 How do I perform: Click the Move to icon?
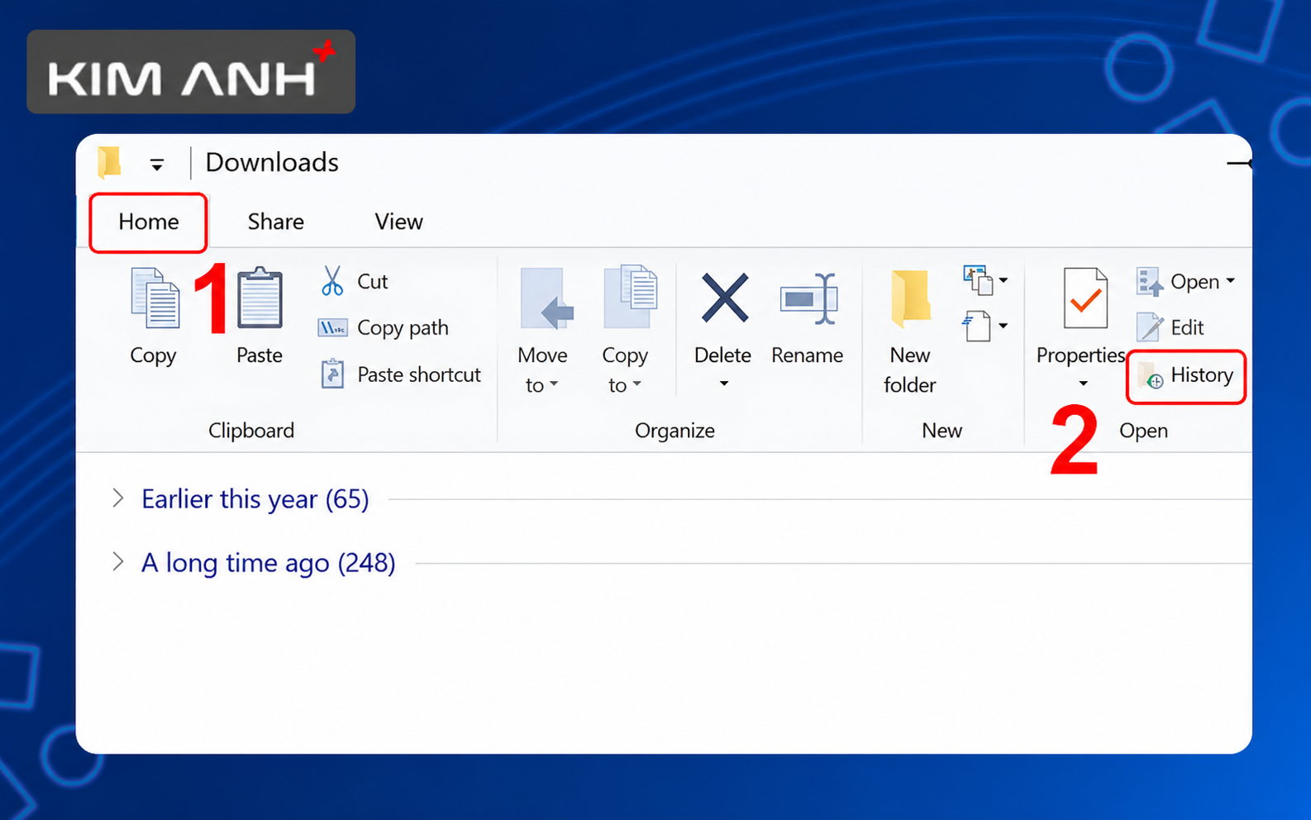click(546, 298)
